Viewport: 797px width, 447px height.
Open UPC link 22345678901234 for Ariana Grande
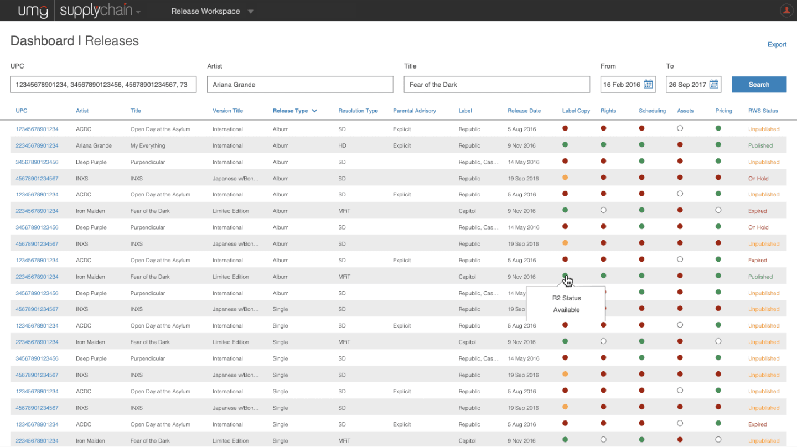pos(37,145)
